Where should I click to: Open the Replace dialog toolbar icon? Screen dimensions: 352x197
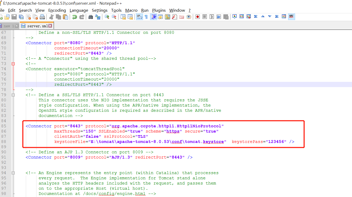click(98, 17)
